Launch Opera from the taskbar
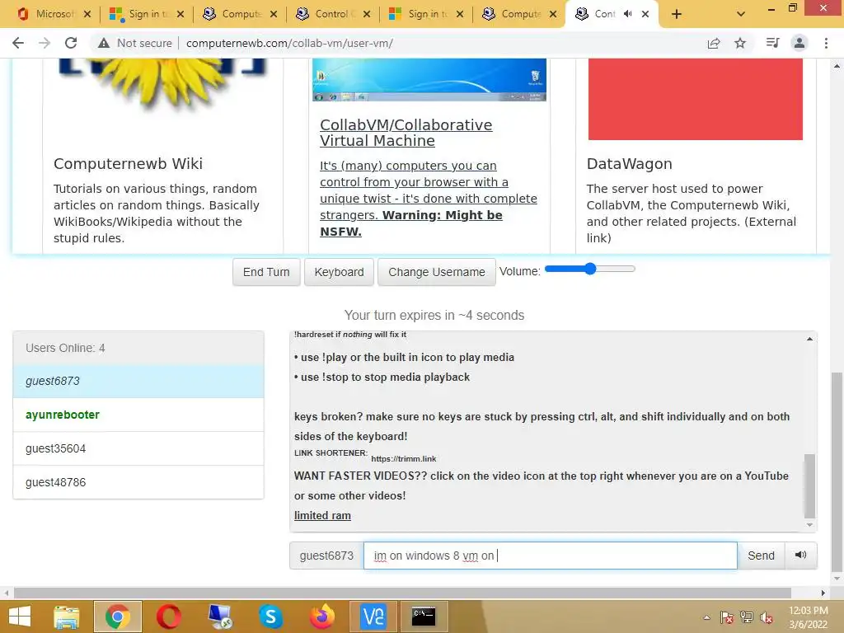The width and height of the screenshot is (844, 633). (168, 617)
